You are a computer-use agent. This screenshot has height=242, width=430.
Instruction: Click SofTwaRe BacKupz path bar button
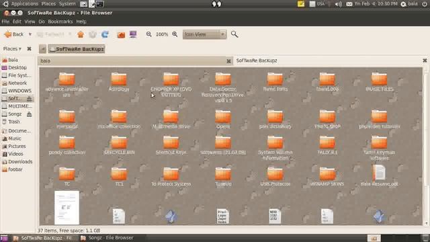[x=77, y=49]
